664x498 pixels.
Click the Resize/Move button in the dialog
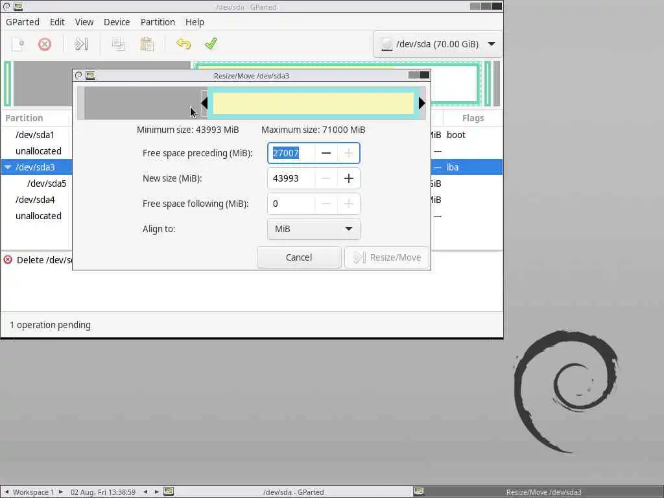click(387, 257)
